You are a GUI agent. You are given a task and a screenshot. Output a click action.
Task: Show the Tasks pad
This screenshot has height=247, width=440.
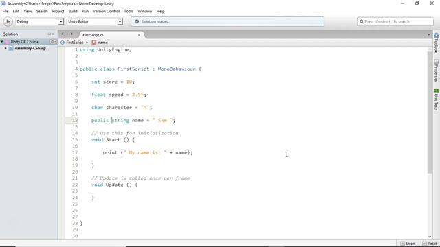430,244
